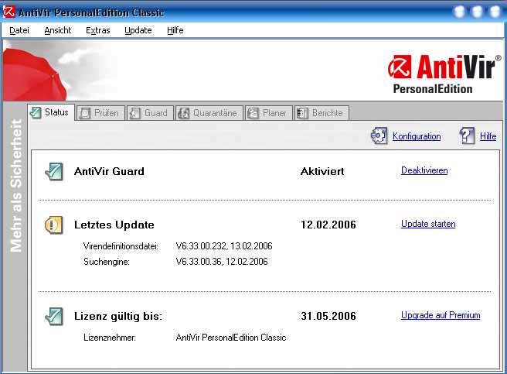The image size is (507, 374).
Task: Open the Quarantäne tab
Action: [x=209, y=113]
